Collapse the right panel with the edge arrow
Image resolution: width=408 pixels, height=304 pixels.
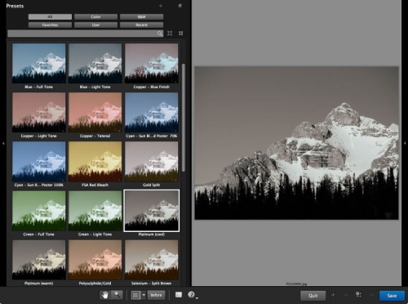405,143
